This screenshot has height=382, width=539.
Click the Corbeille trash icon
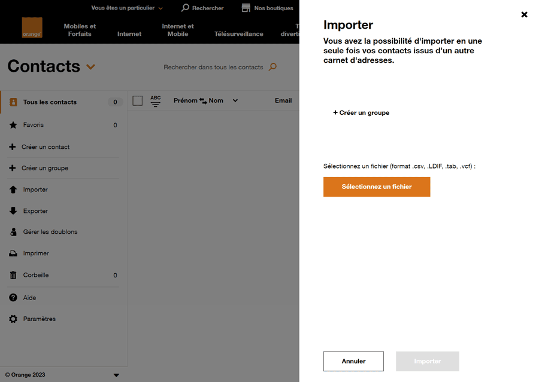[x=13, y=275]
